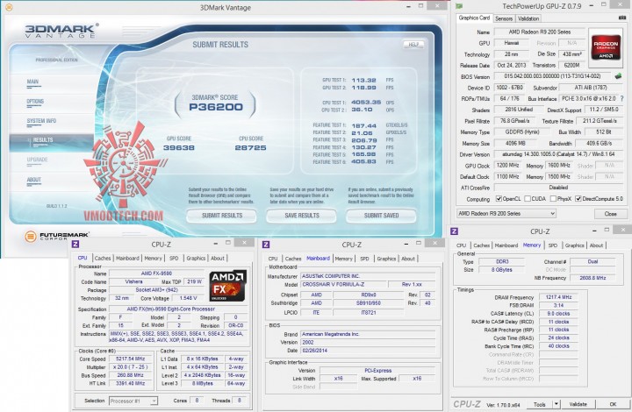Go to OPTIONS in 3DMark sidebar

35,102
